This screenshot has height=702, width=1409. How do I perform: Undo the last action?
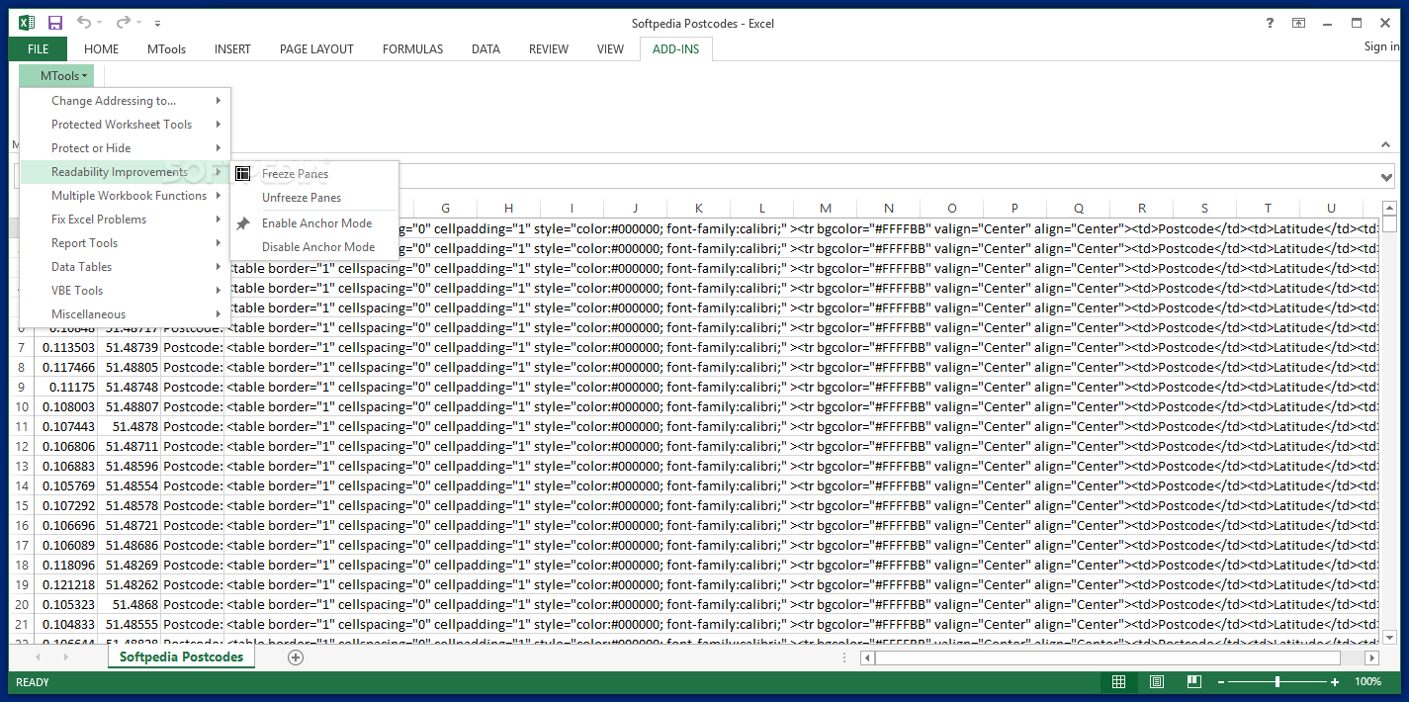click(x=85, y=22)
